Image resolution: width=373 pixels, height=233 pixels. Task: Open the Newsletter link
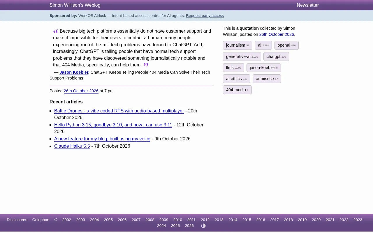click(x=308, y=5)
